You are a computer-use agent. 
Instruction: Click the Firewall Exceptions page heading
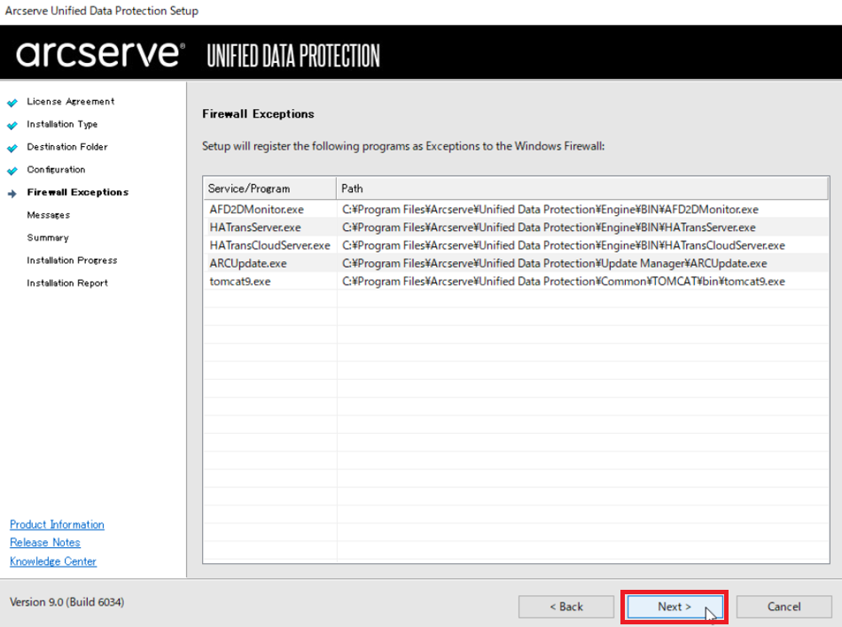(x=258, y=113)
